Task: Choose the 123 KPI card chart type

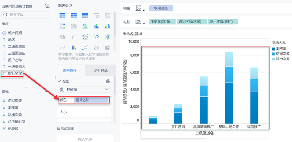Action: [96, 16]
